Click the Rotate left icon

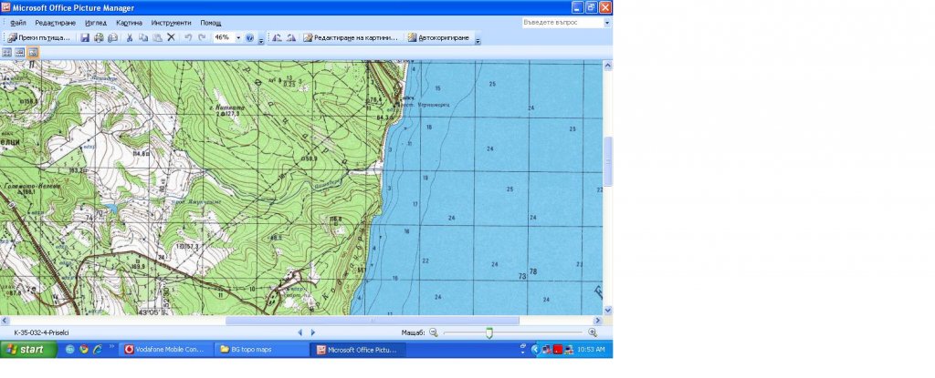[x=277, y=38]
